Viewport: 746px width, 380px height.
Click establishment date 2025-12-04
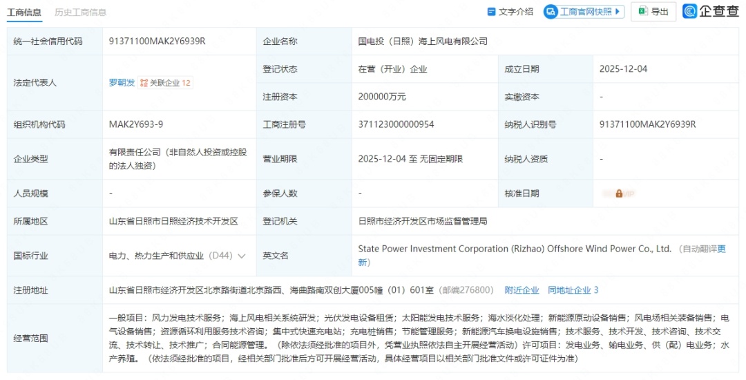tap(623, 69)
